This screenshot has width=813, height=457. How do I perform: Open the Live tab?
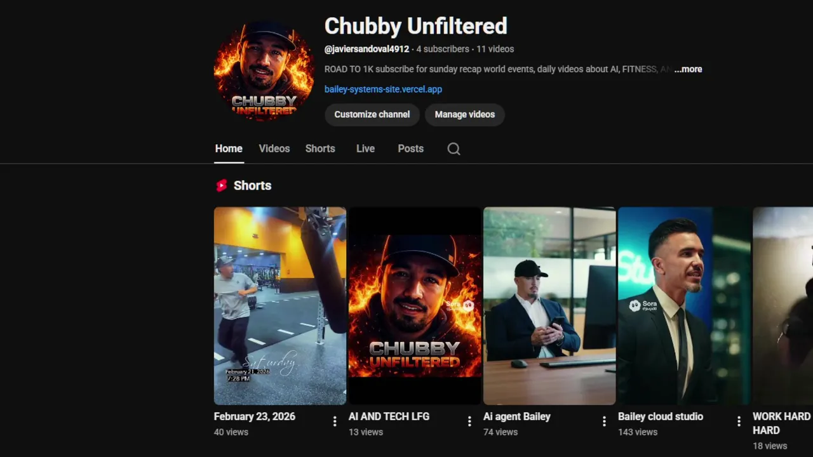click(x=365, y=149)
